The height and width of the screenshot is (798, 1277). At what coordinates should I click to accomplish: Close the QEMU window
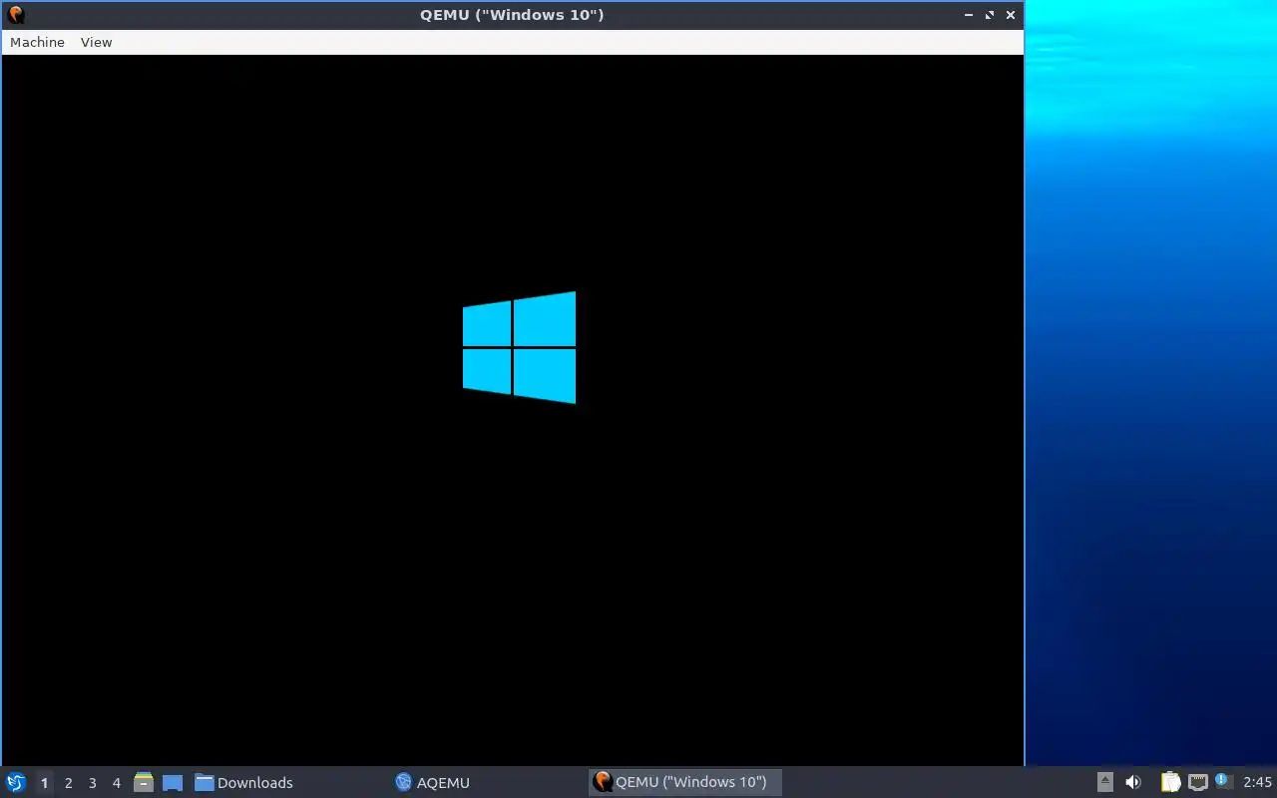(1011, 15)
